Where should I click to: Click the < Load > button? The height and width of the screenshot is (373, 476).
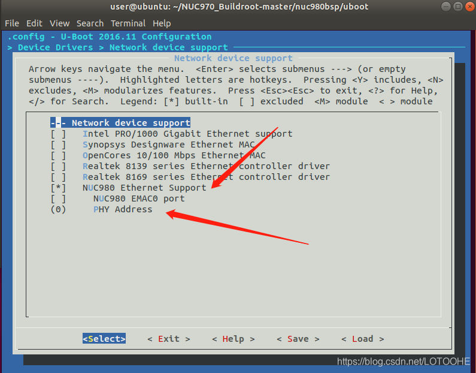point(362,339)
